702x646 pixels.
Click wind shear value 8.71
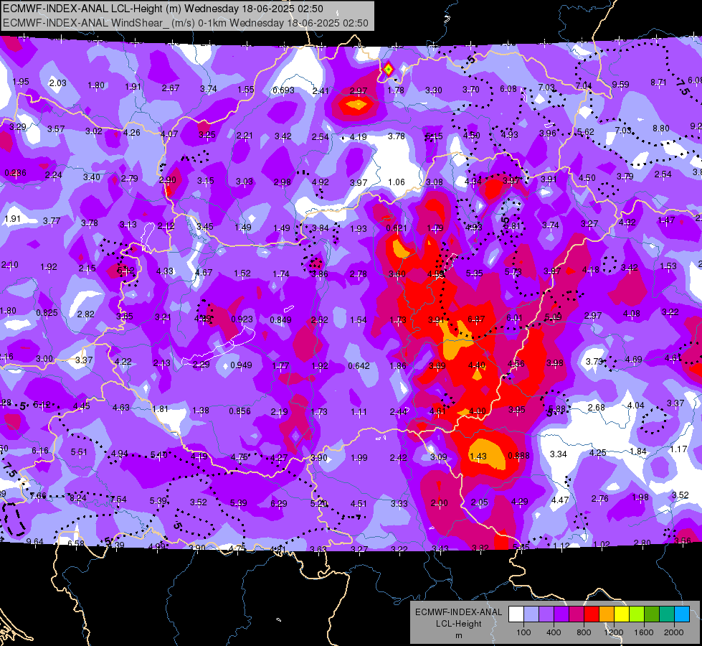(658, 83)
